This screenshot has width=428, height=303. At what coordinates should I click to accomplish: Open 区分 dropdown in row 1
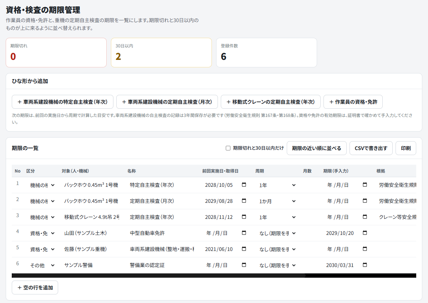point(42,185)
